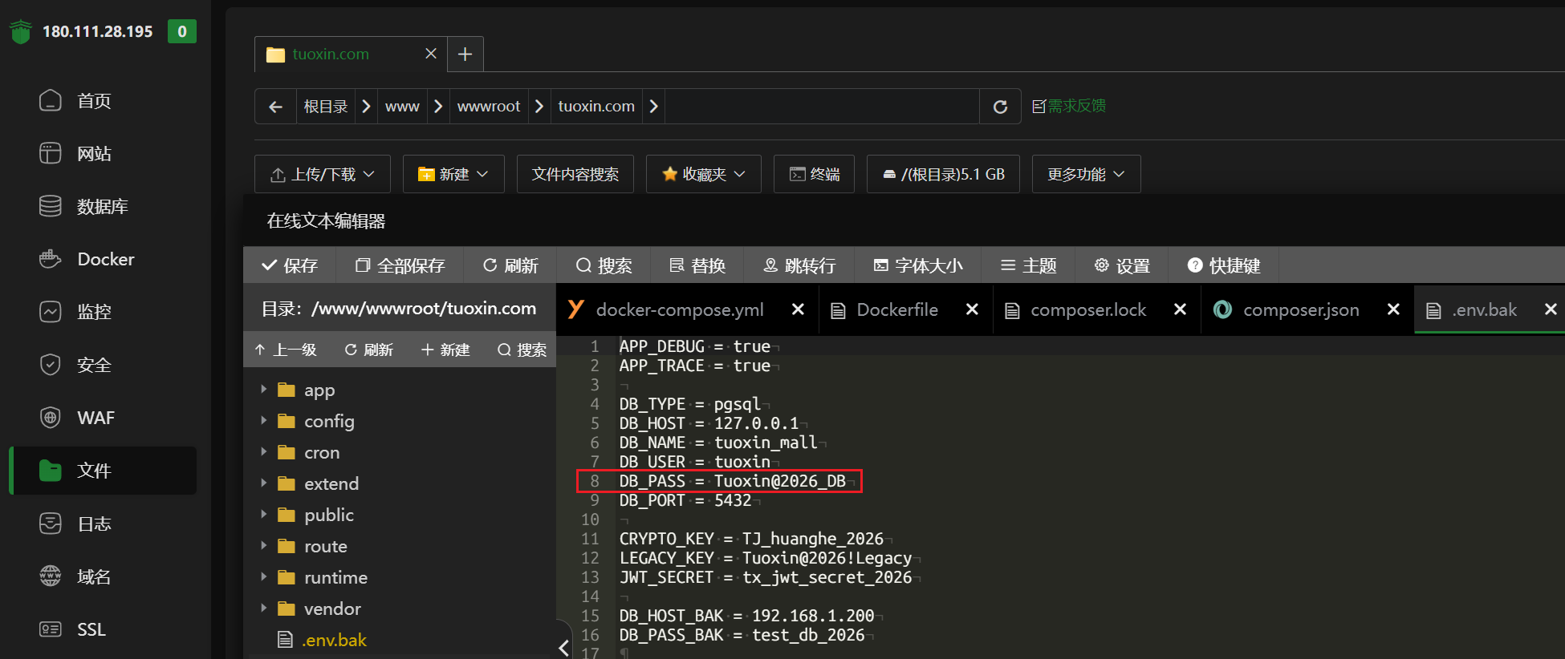The width and height of the screenshot is (1565, 659).
Task: Open the 新建 dropdown in toolbar
Action: [x=453, y=174]
